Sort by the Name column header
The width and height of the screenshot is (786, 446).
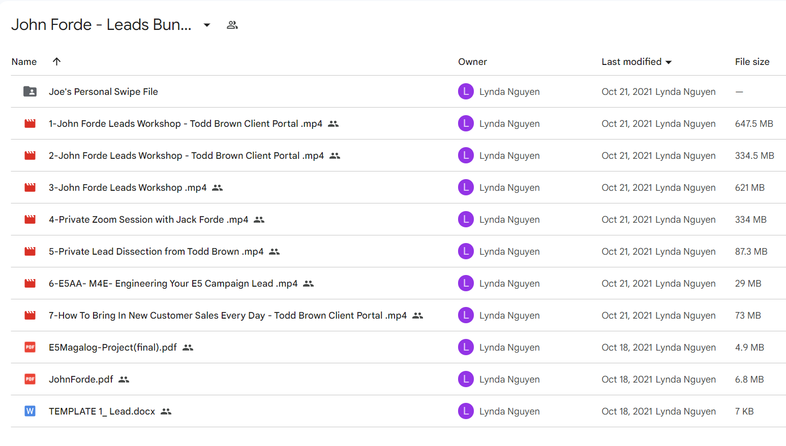click(24, 61)
